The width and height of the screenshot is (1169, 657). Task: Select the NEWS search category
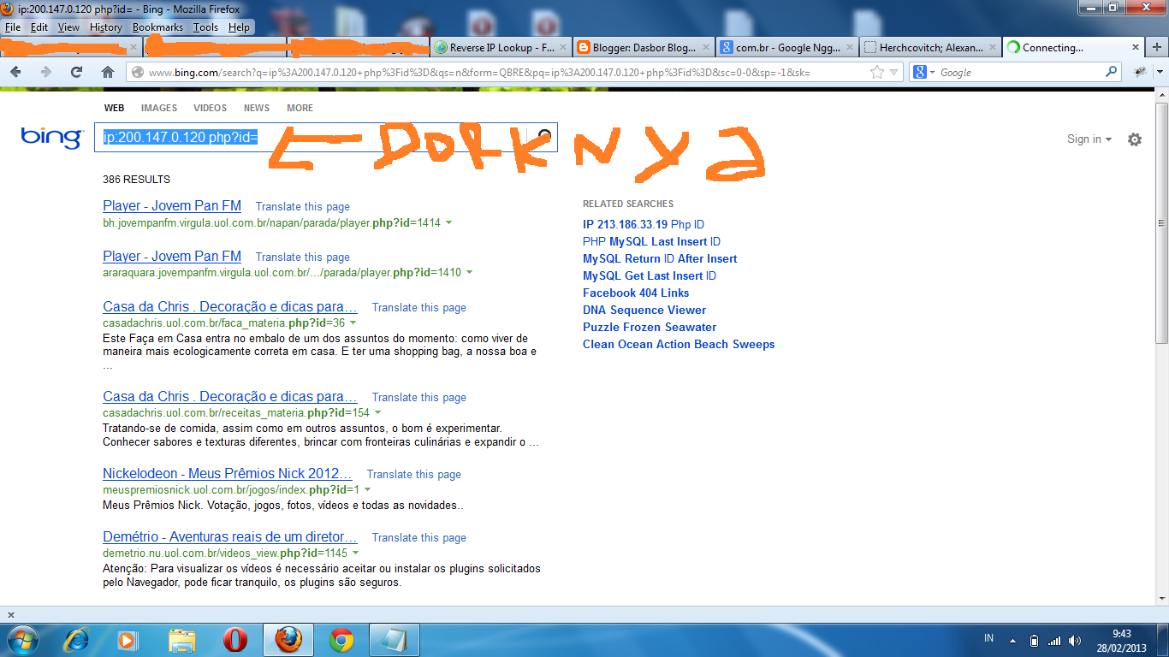pyautogui.click(x=257, y=108)
